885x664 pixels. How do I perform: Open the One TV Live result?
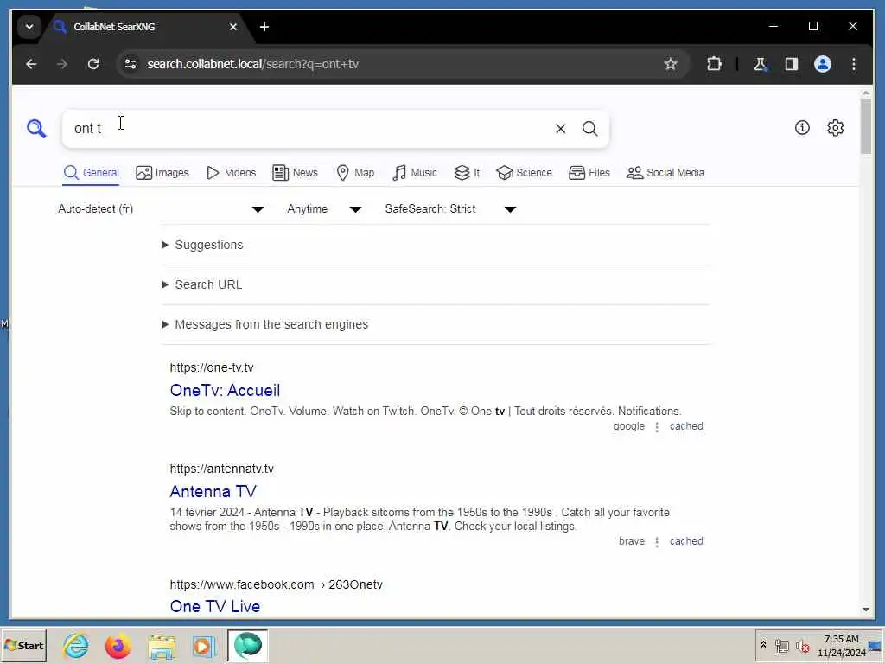pos(215,606)
